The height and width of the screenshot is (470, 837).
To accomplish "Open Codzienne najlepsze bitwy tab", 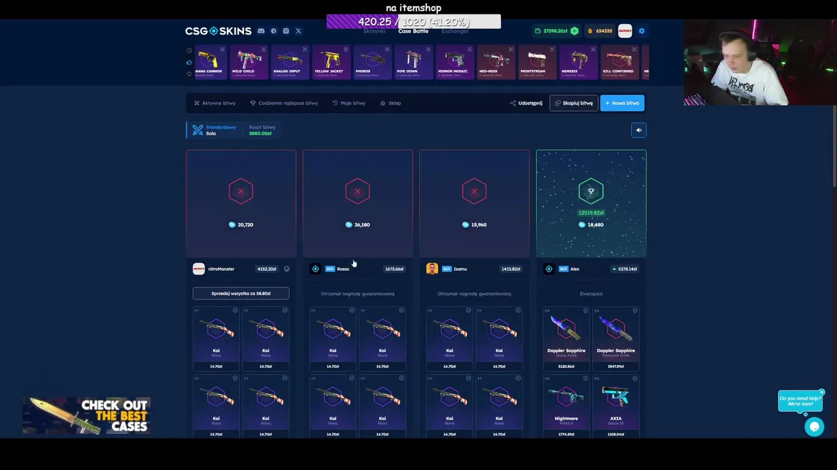I will coord(284,103).
